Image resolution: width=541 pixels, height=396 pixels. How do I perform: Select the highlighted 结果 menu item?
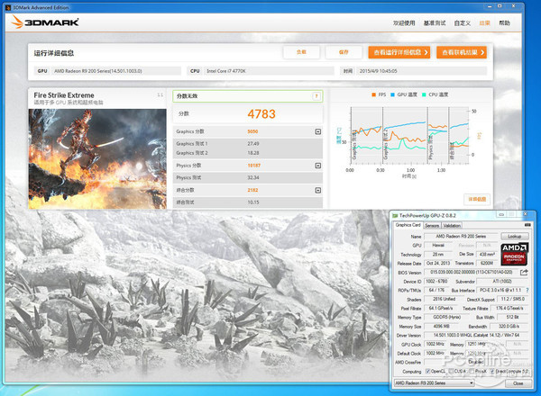[485, 23]
